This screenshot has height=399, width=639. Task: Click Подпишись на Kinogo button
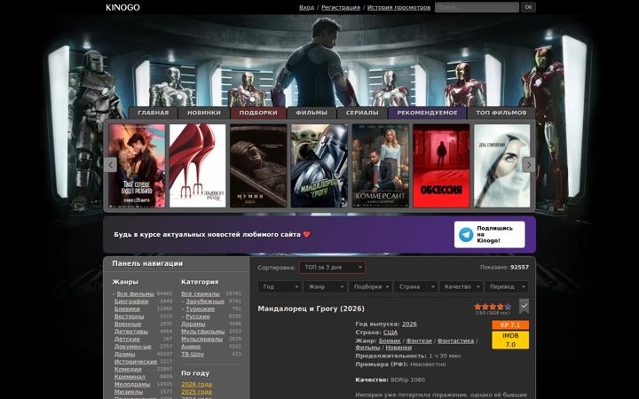click(489, 234)
